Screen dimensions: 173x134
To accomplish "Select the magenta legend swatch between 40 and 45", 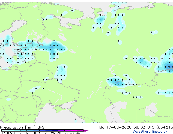I will (74, 130).
